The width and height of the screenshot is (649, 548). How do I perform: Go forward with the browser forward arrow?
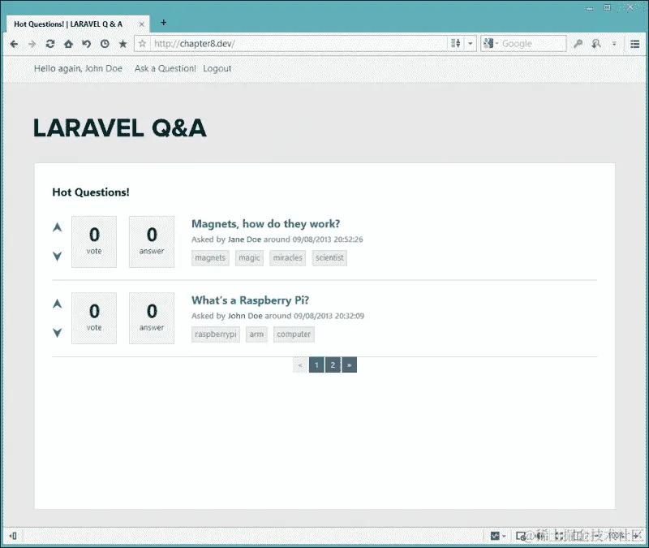point(32,44)
